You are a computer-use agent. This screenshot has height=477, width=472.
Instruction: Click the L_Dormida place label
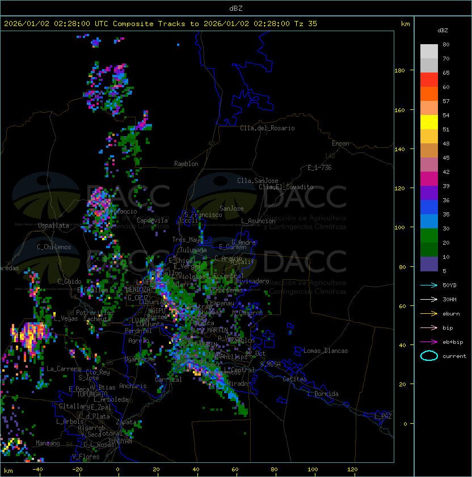pos(323,394)
